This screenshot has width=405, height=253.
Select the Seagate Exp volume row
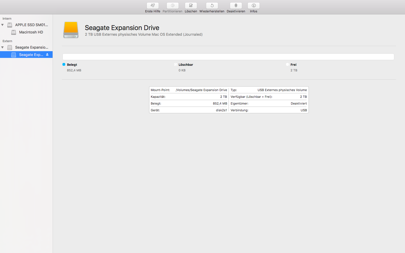click(26, 55)
